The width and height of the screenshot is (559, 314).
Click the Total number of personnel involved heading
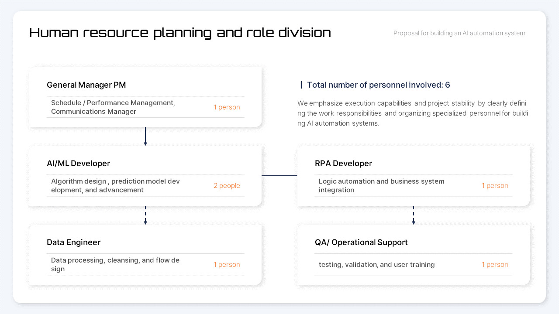[x=379, y=85]
